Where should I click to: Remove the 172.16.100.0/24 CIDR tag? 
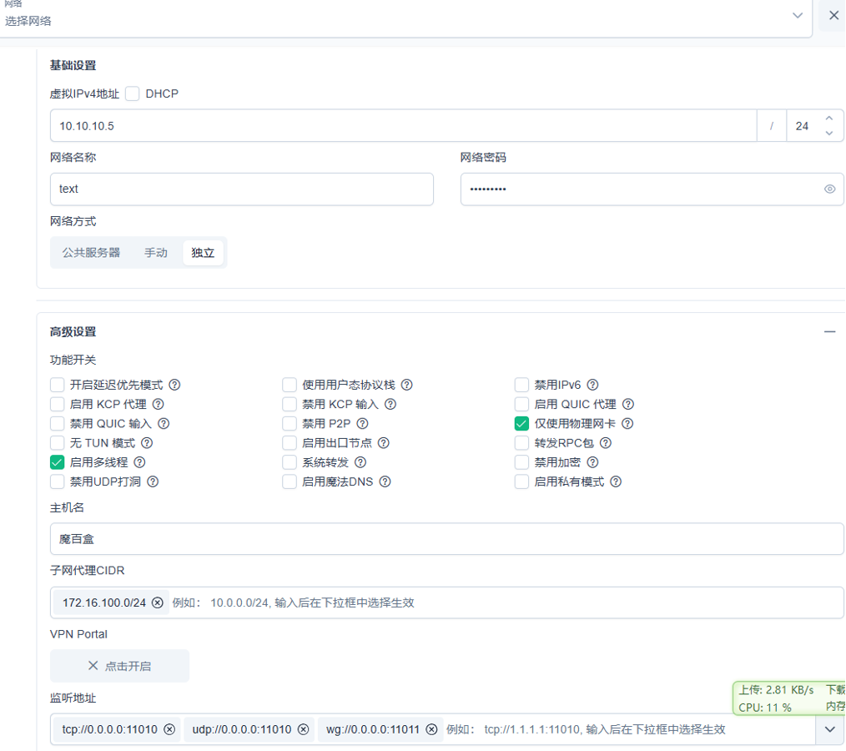[158, 602]
